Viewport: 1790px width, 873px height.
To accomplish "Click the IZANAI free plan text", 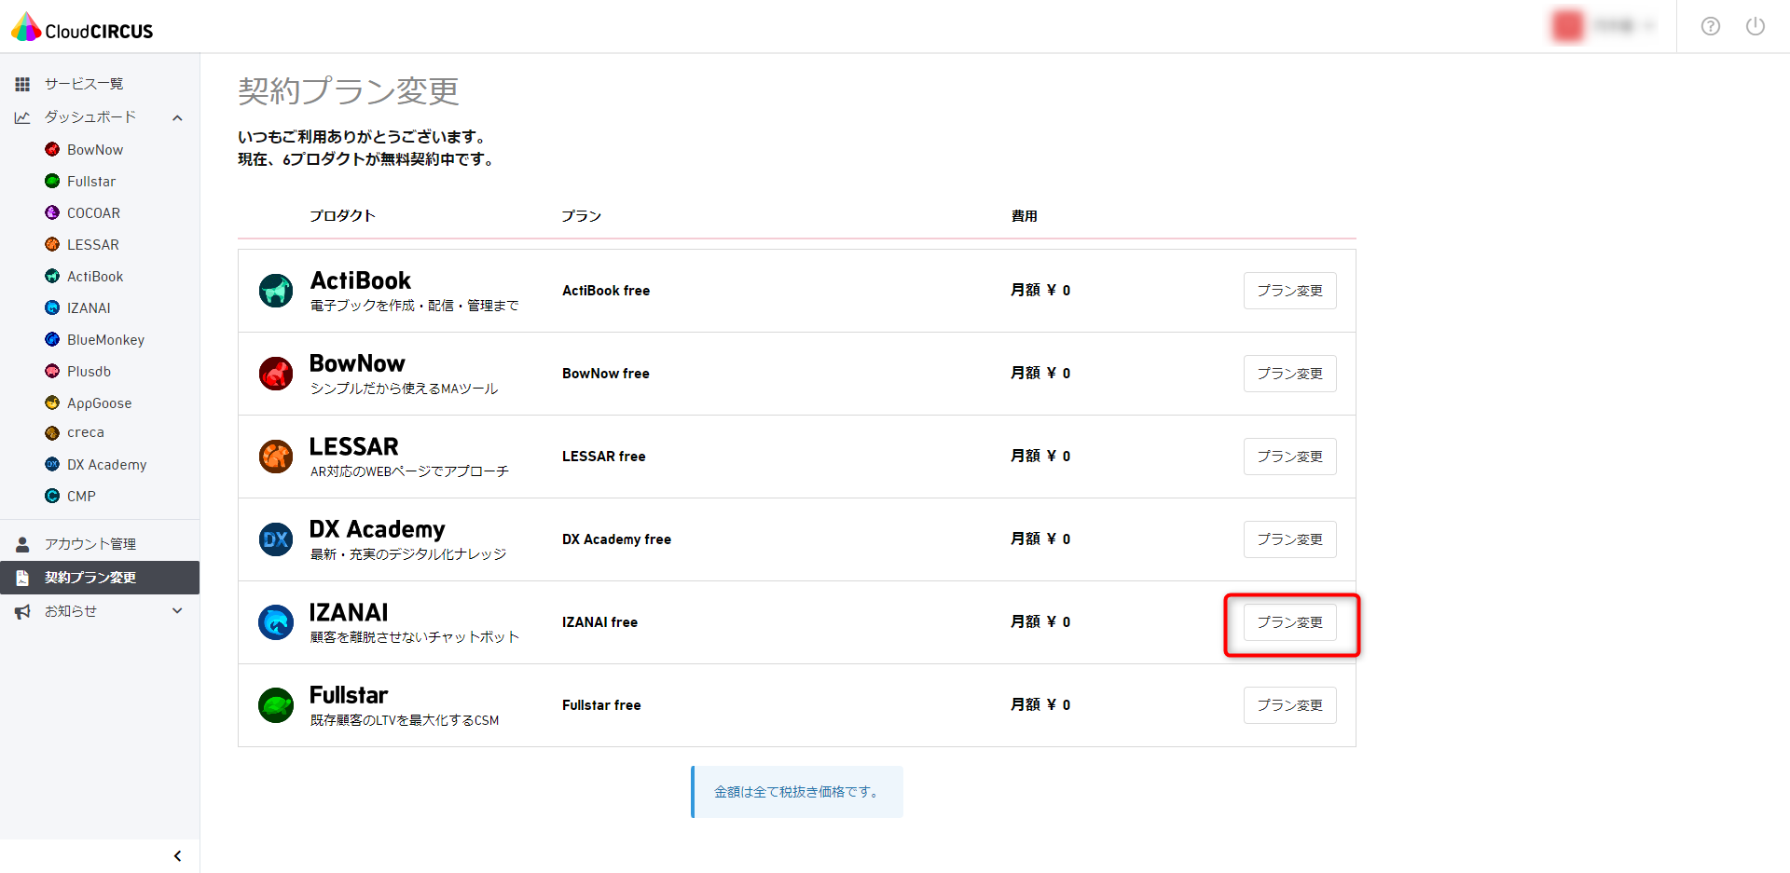I will click(600, 622).
